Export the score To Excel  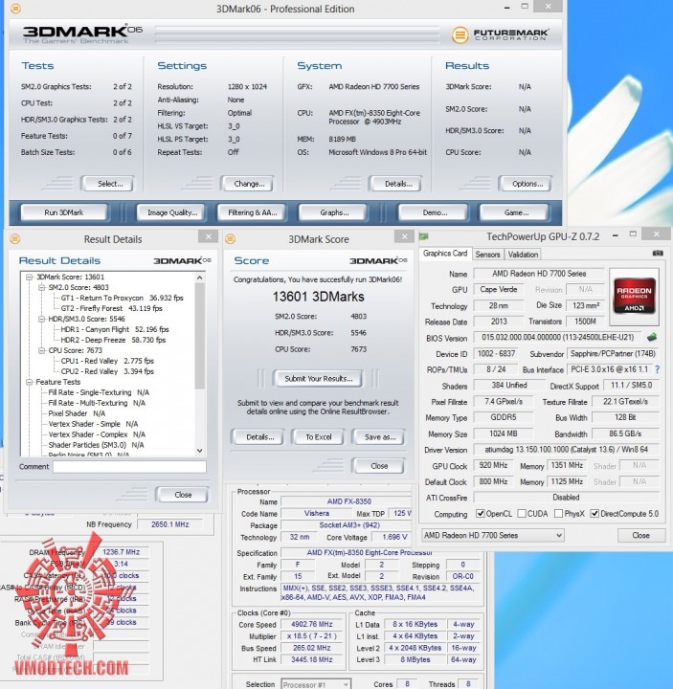coord(318,437)
